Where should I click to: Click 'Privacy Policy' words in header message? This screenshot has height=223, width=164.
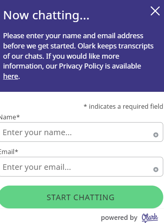pos(81,66)
